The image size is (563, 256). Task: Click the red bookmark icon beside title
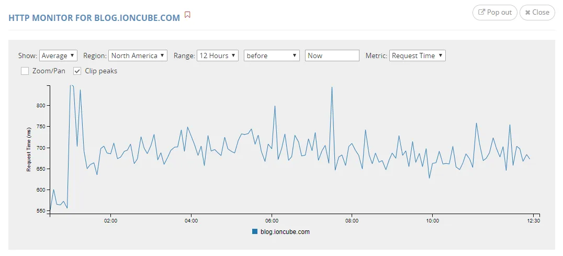[187, 15]
